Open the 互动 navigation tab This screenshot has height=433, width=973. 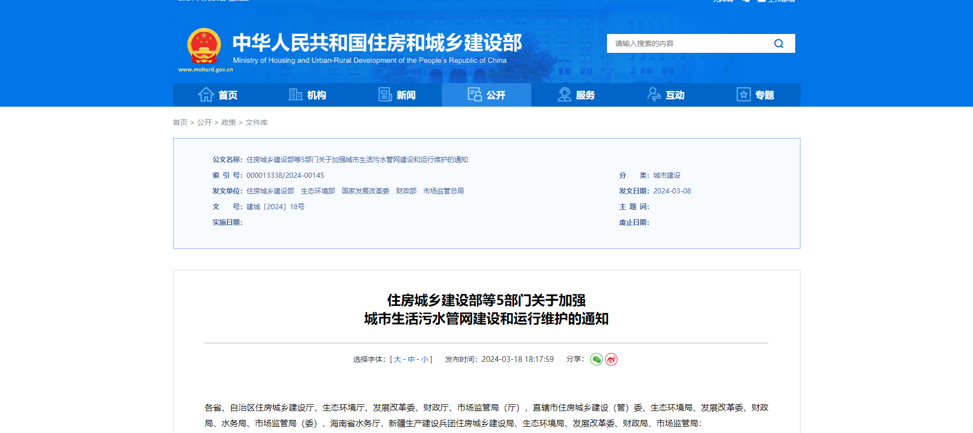(666, 95)
